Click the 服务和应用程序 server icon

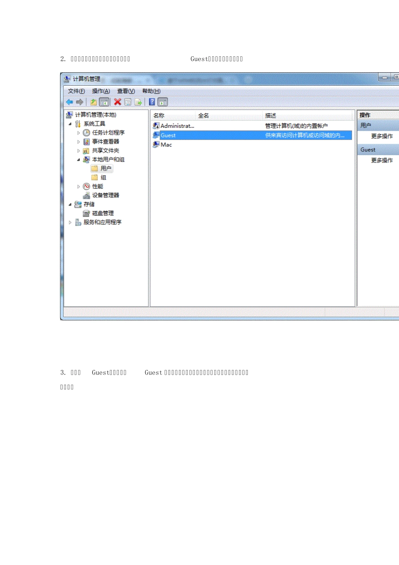click(x=78, y=222)
